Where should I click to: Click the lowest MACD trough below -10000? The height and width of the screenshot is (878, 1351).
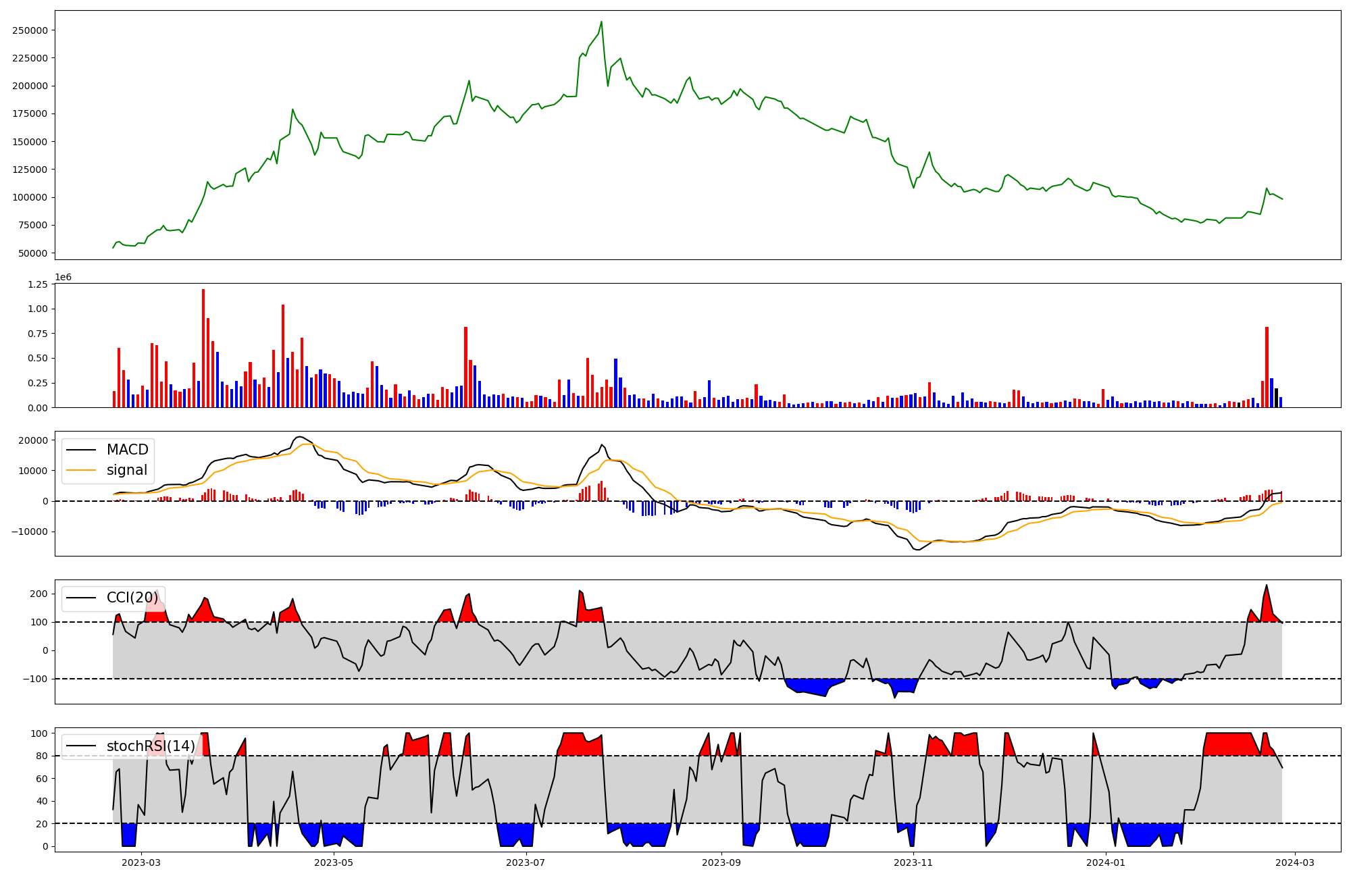point(917,549)
